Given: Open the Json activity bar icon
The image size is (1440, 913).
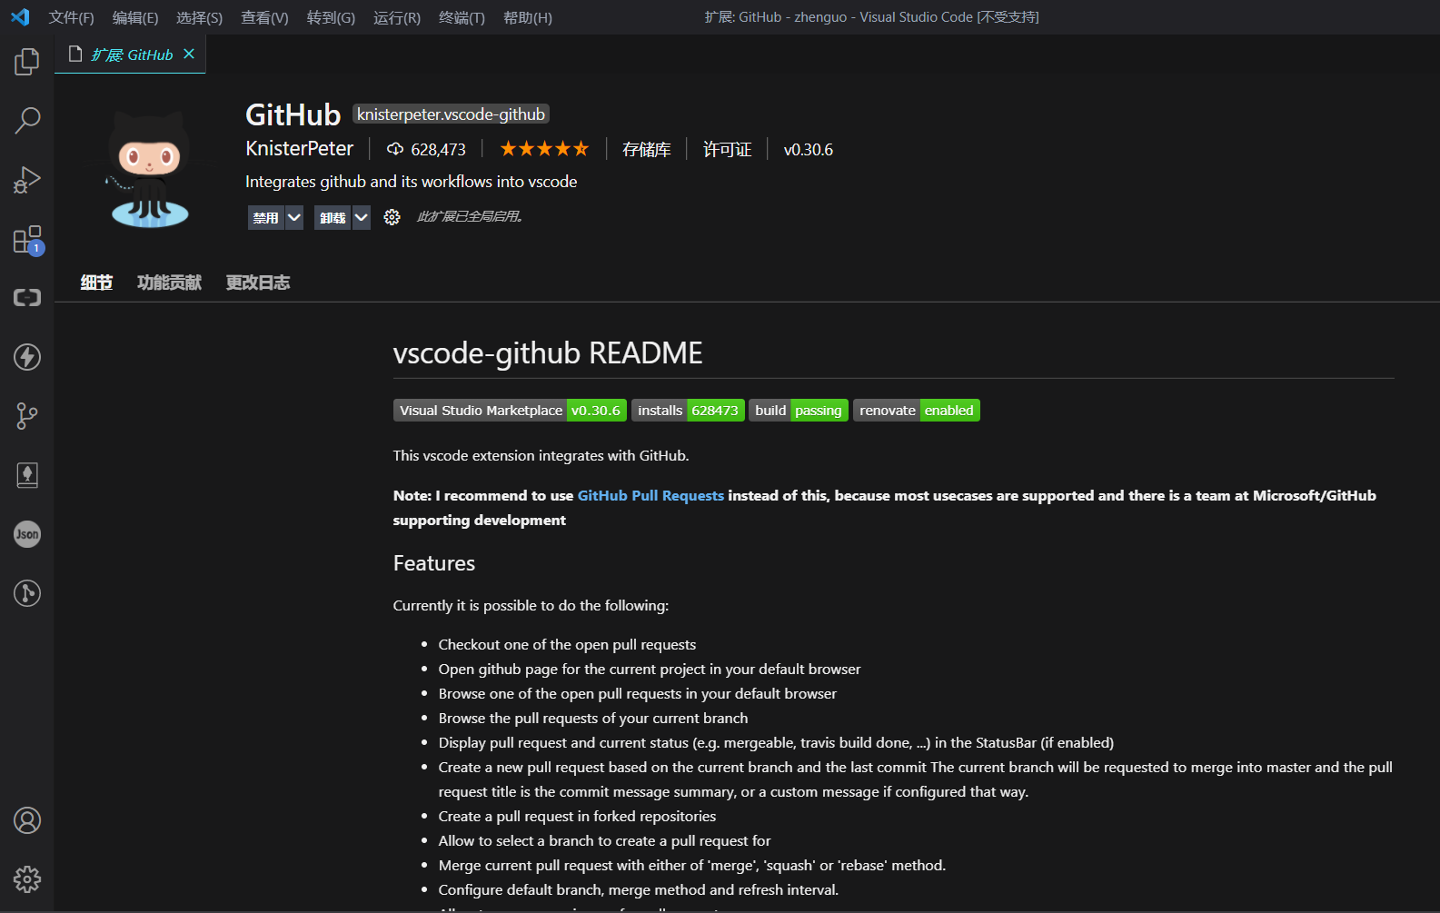Looking at the screenshot, I should [27, 534].
